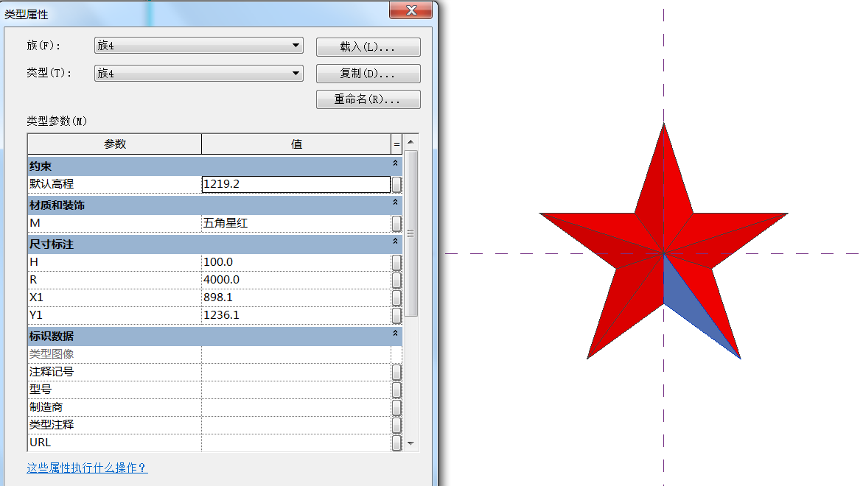Click the small button beside R value

click(396, 280)
